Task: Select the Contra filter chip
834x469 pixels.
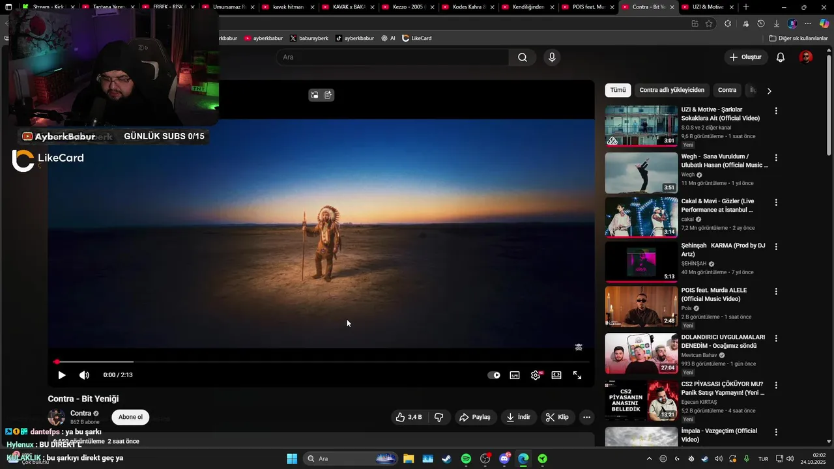Action: (x=727, y=90)
